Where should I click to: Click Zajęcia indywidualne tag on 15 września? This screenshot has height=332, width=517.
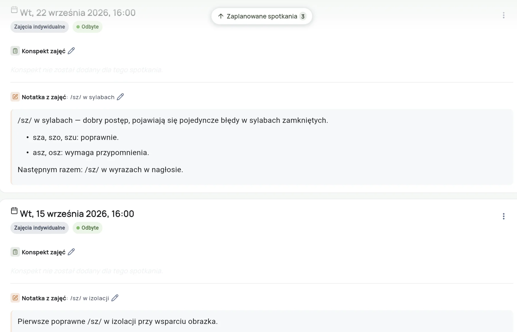40,228
